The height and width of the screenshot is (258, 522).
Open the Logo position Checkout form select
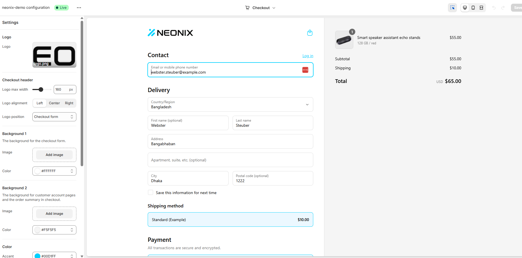54,117
